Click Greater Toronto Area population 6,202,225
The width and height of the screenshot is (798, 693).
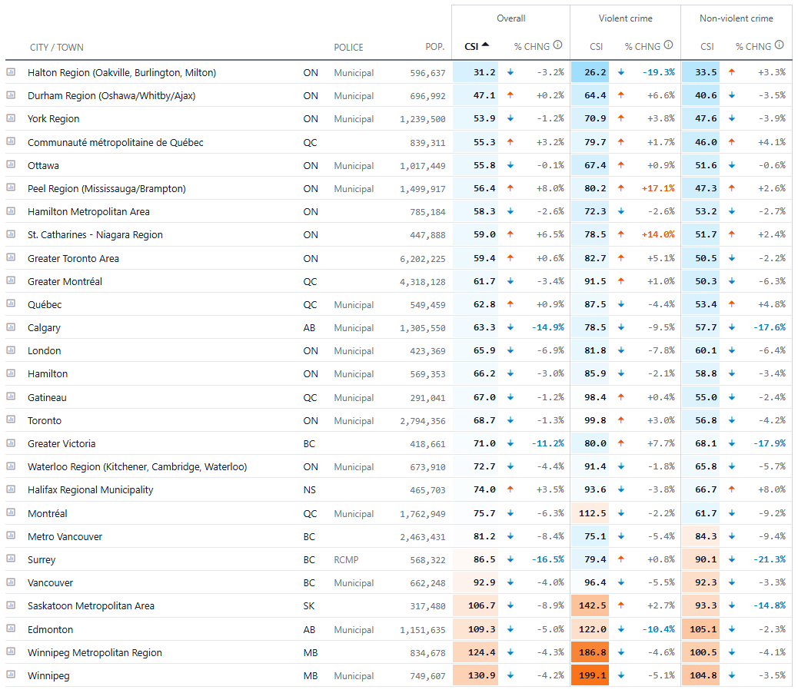(422, 259)
